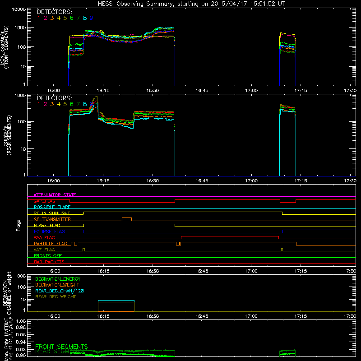Click magenta detector number 2 in the front segments legend

click(x=46, y=18)
